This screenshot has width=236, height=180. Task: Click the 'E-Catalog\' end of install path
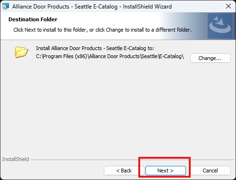(x=171, y=56)
